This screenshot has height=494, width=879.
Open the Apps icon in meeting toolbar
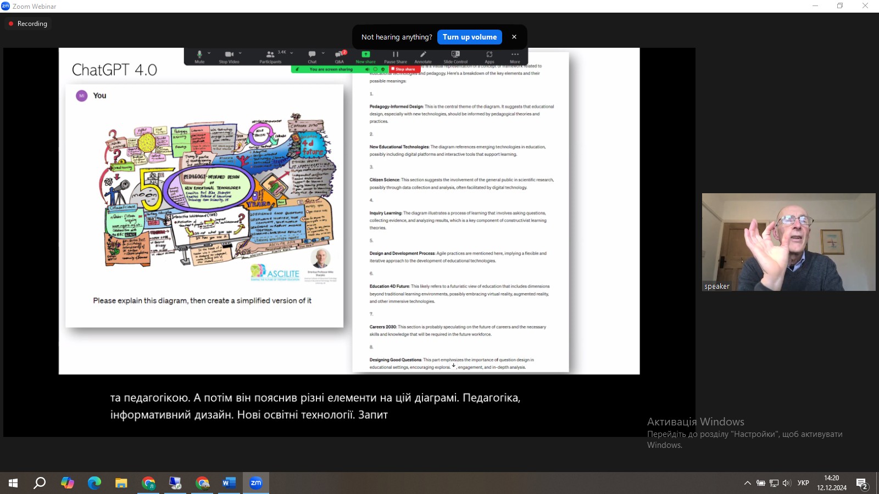point(489,54)
